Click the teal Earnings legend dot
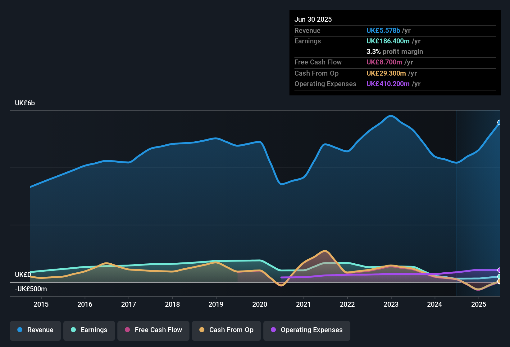The height and width of the screenshot is (347, 510). pos(73,330)
